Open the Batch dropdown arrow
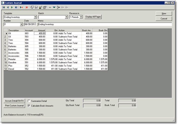Image resolution: width=178 pixels, height=125 pixels. 67,17
